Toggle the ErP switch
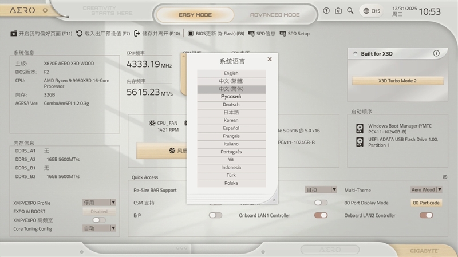458x257 pixels. pyautogui.click(x=216, y=215)
